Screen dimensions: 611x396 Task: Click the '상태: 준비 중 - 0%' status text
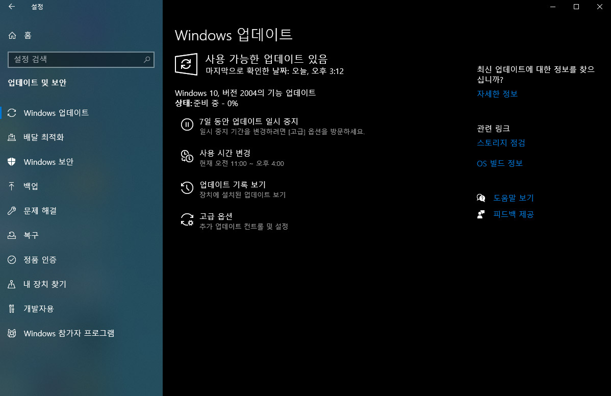207,103
